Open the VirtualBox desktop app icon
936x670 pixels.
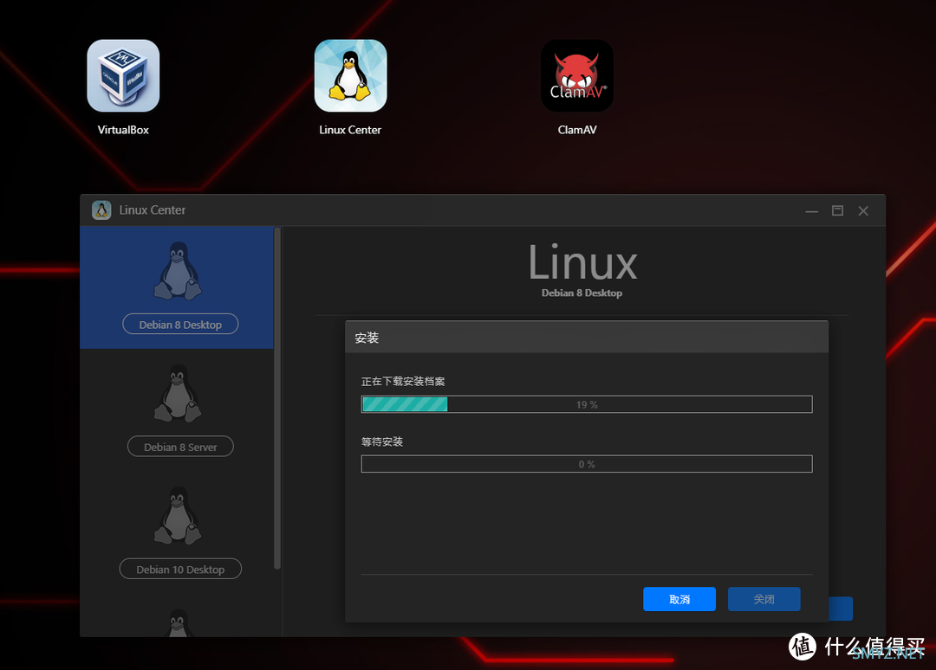point(123,75)
